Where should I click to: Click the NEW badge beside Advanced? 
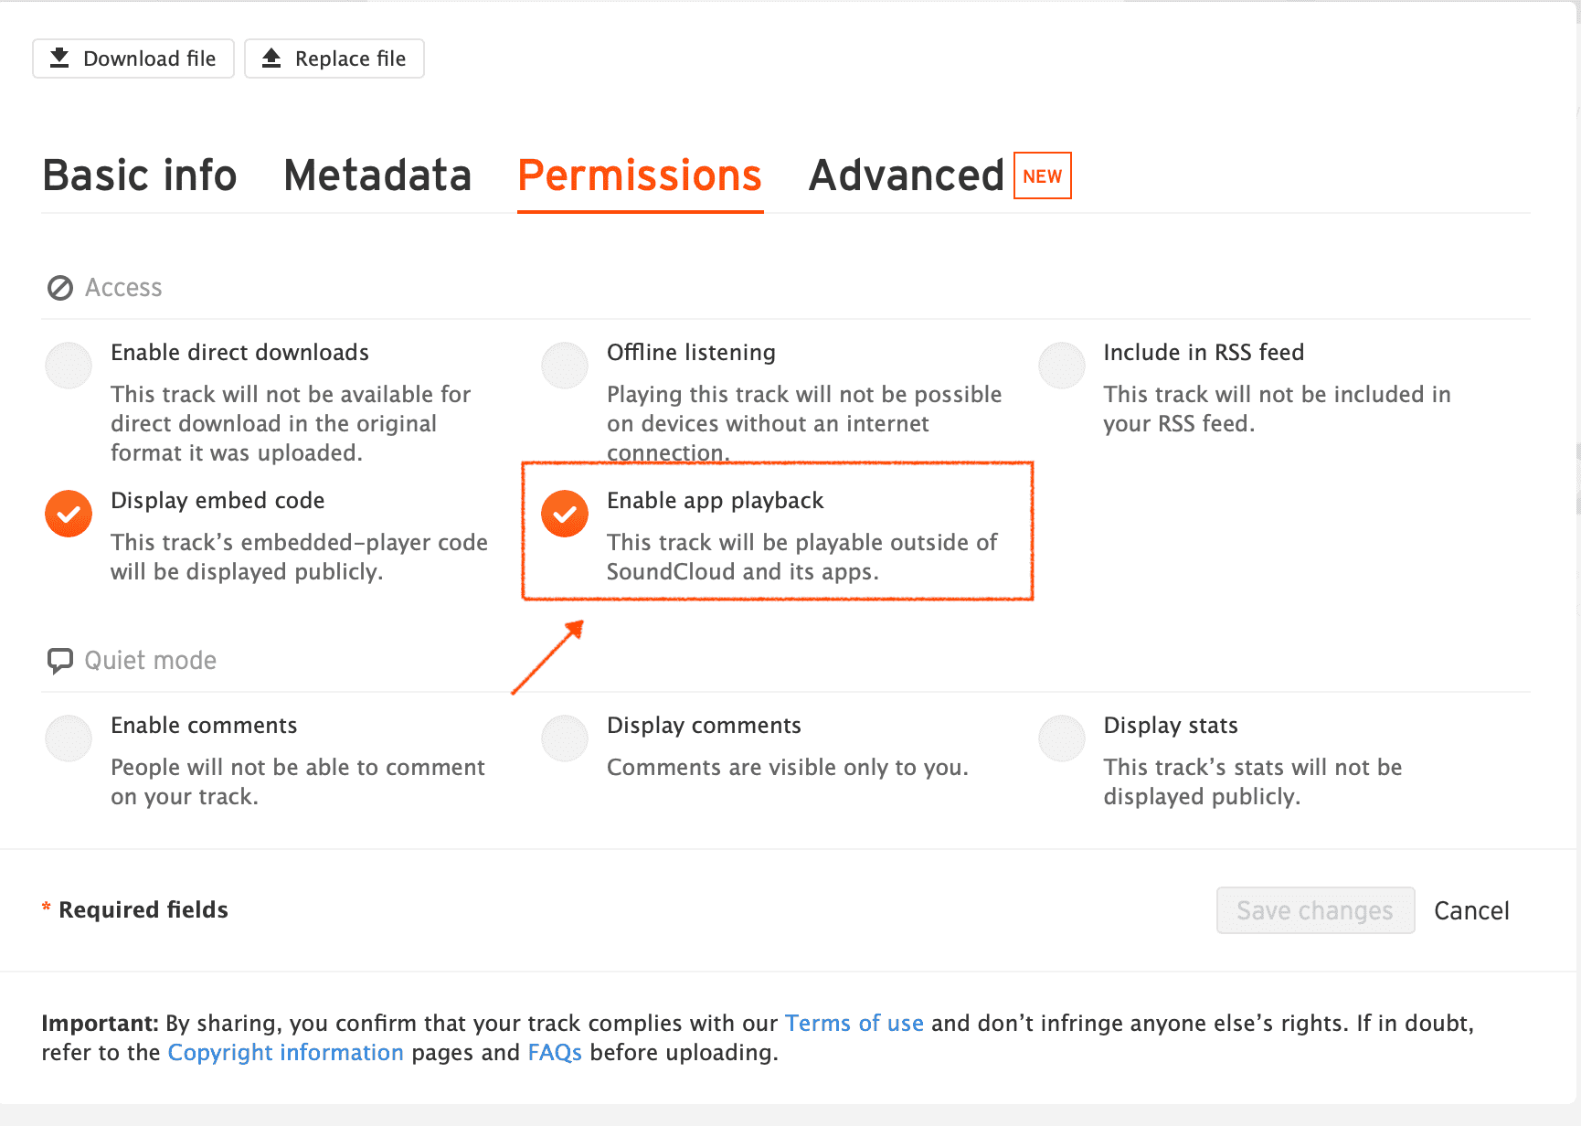click(1042, 175)
